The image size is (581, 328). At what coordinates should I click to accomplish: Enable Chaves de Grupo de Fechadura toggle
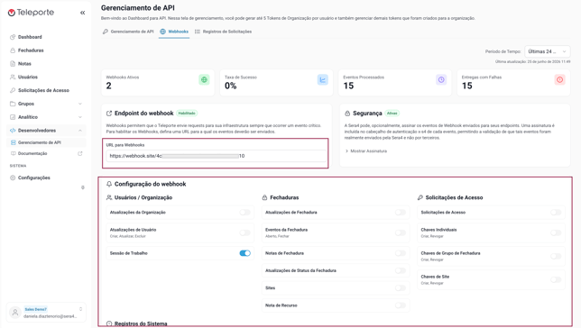coord(556,256)
